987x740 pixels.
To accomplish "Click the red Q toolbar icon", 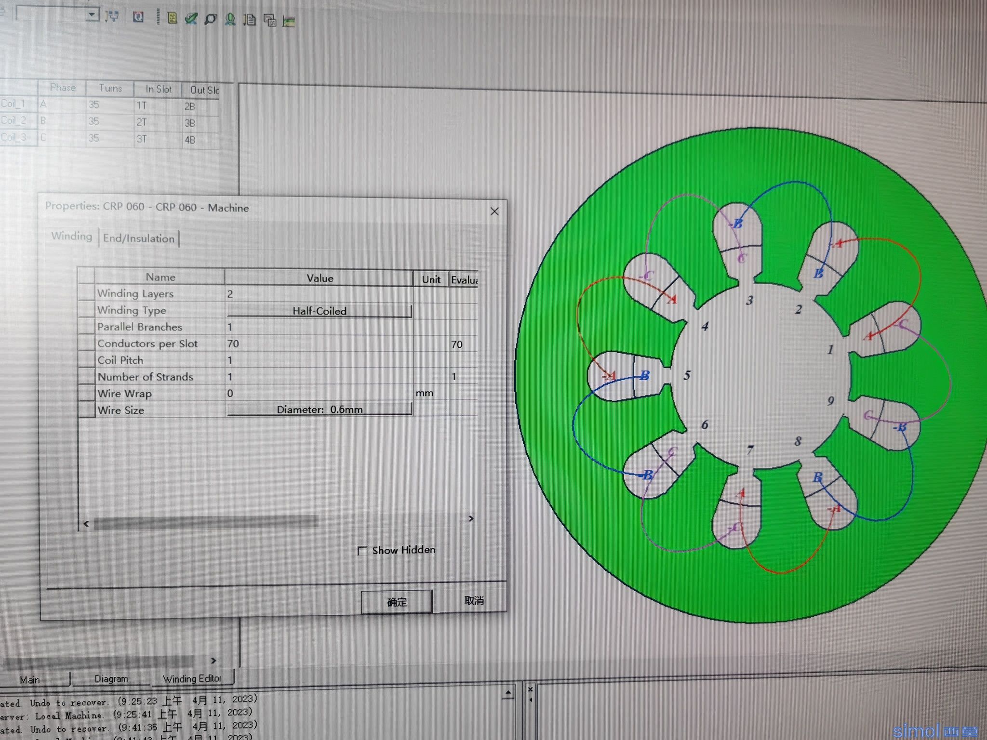I will (138, 17).
